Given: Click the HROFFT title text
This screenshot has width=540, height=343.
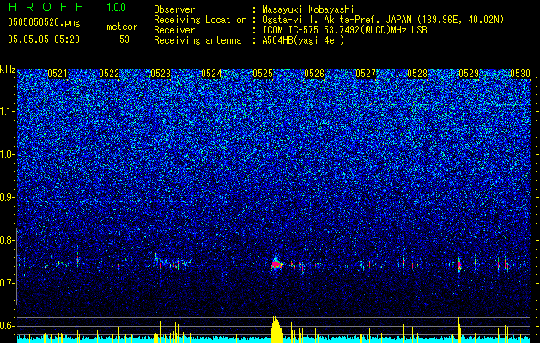Looking at the screenshot, I should click(x=53, y=7).
